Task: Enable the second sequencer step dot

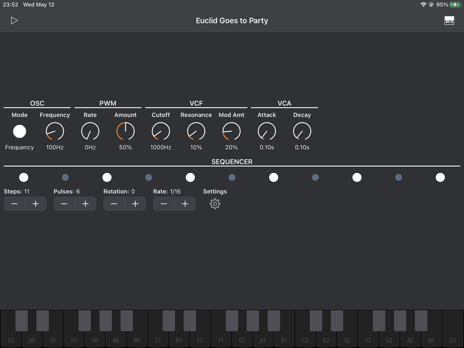Action: [66, 177]
